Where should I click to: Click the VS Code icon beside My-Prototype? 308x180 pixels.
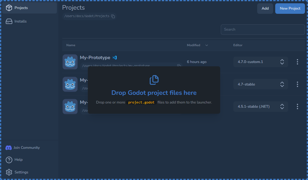[115, 58]
